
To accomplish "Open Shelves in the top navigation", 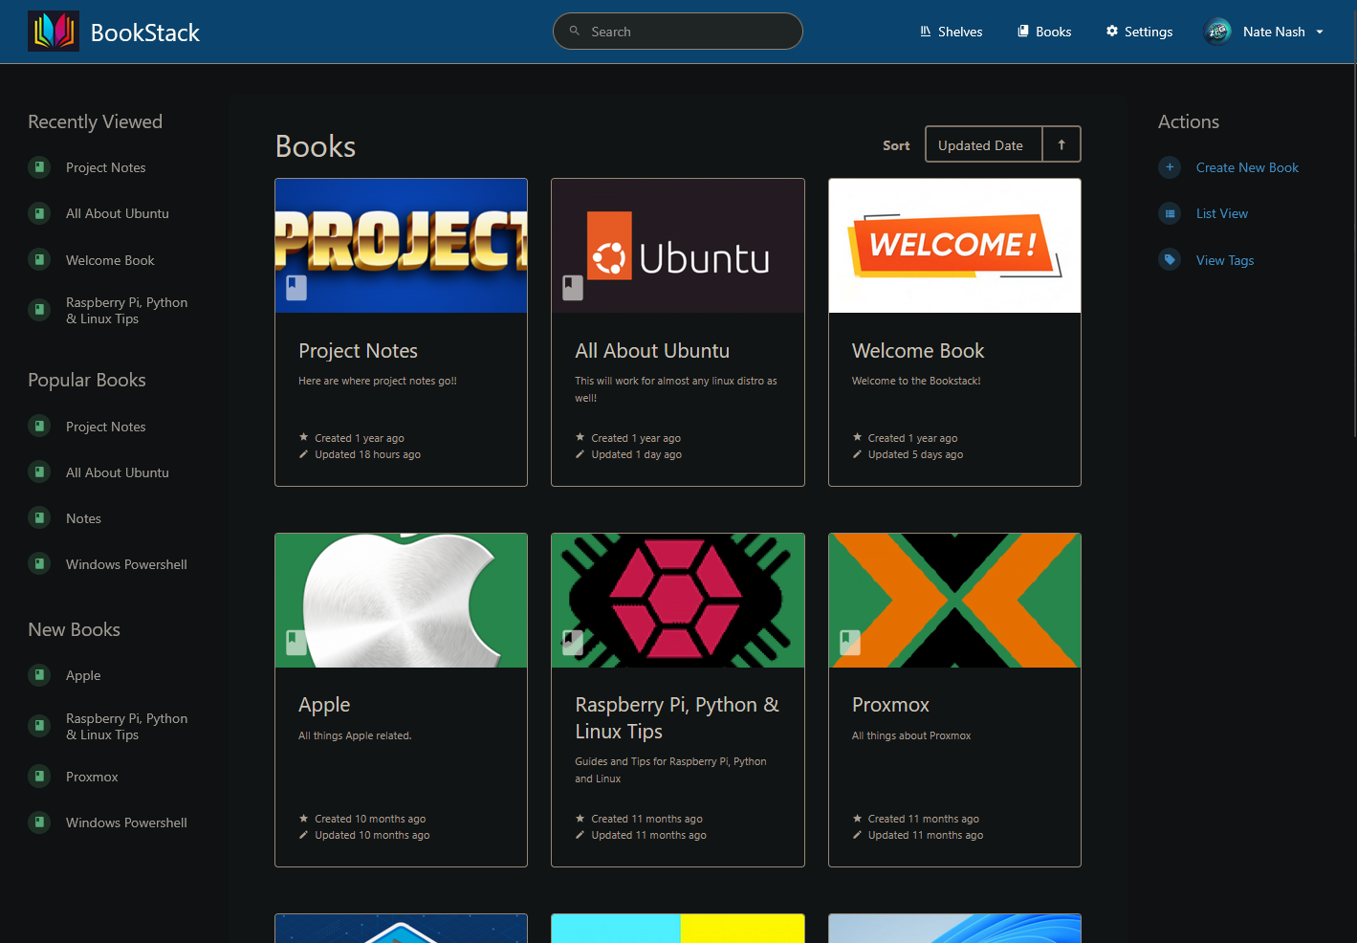I will (x=951, y=32).
